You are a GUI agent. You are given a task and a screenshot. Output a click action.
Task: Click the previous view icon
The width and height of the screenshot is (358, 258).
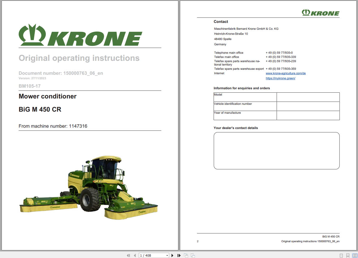coord(186,255)
